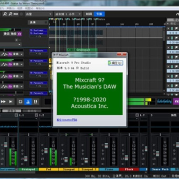Screen dimensions: 179x179
Task: Zoom in on the timeline with magnifier plus
Action: (5, 14)
